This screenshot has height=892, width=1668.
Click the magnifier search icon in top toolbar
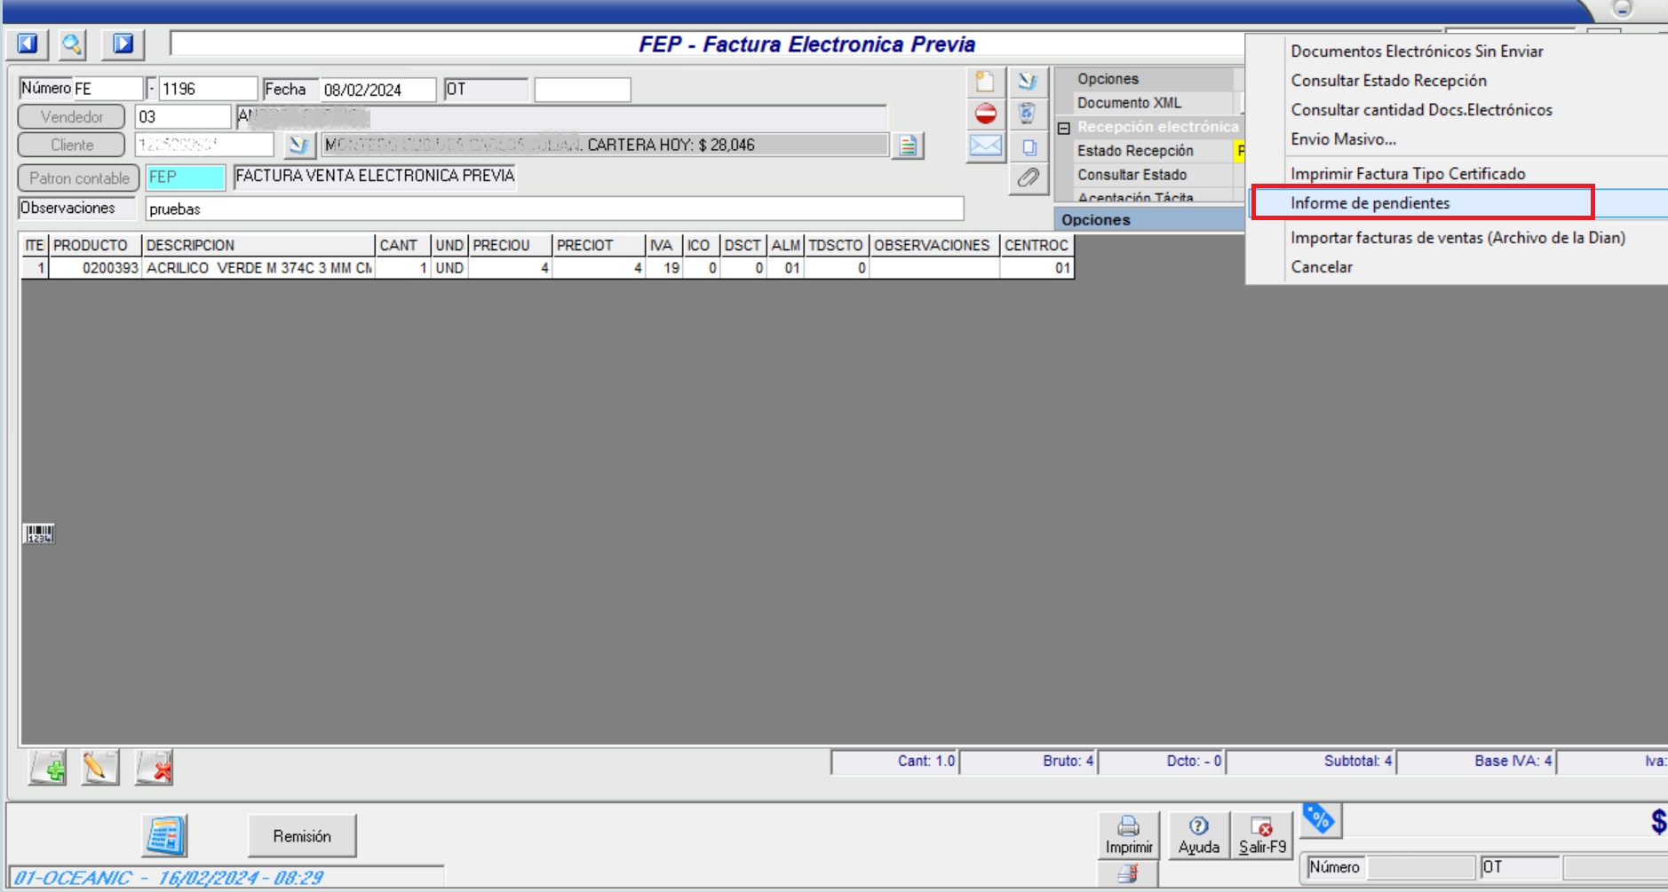pyautogui.click(x=72, y=43)
